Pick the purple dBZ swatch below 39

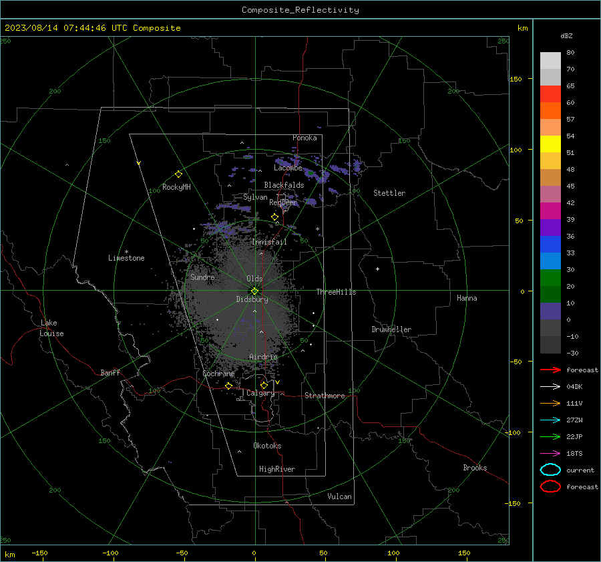550,228
